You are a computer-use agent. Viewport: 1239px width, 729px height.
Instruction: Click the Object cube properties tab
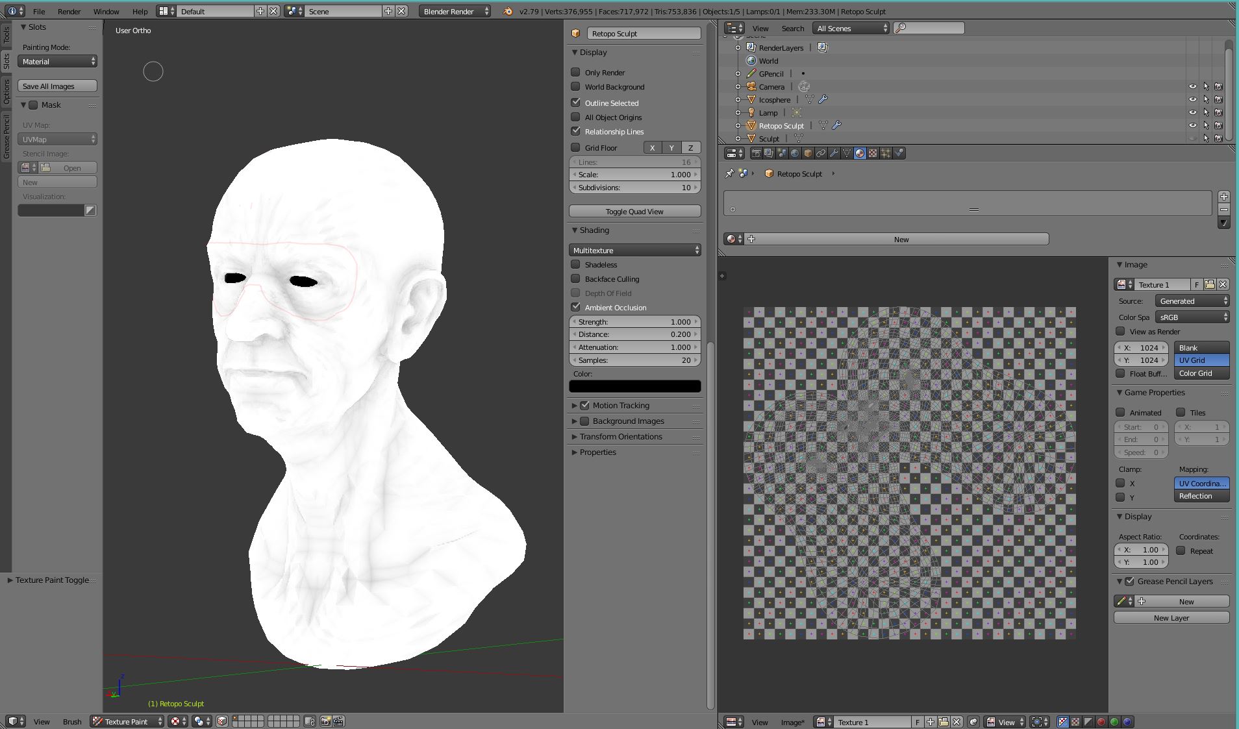(808, 153)
